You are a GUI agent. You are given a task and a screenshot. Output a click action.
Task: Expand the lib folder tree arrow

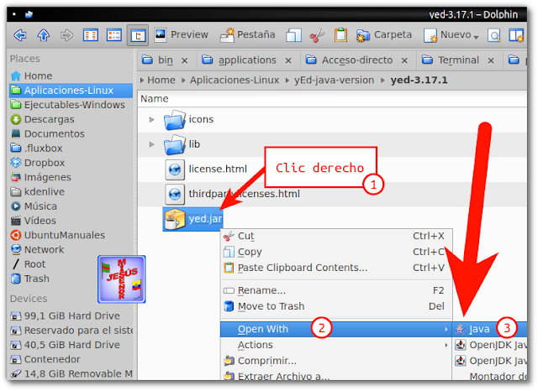151,144
